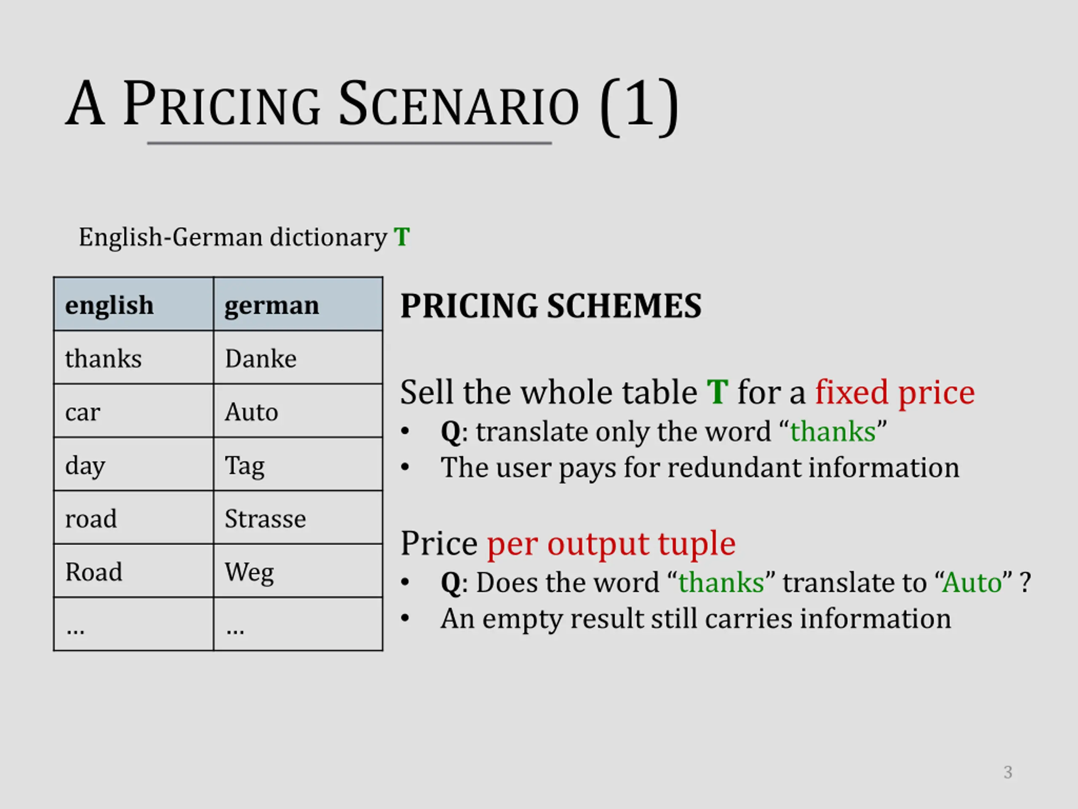Click the "thanks" table cell
The width and height of the screenshot is (1078, 809).
133,357
